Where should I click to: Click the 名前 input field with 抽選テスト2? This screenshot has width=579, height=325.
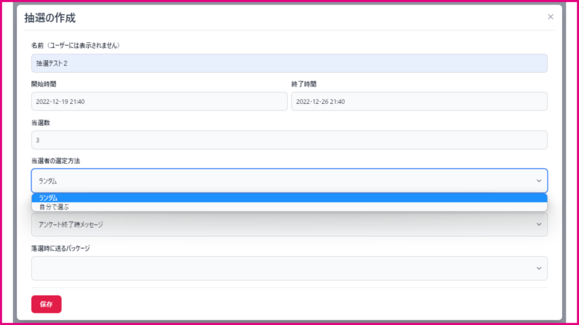(x=289, y=63)
